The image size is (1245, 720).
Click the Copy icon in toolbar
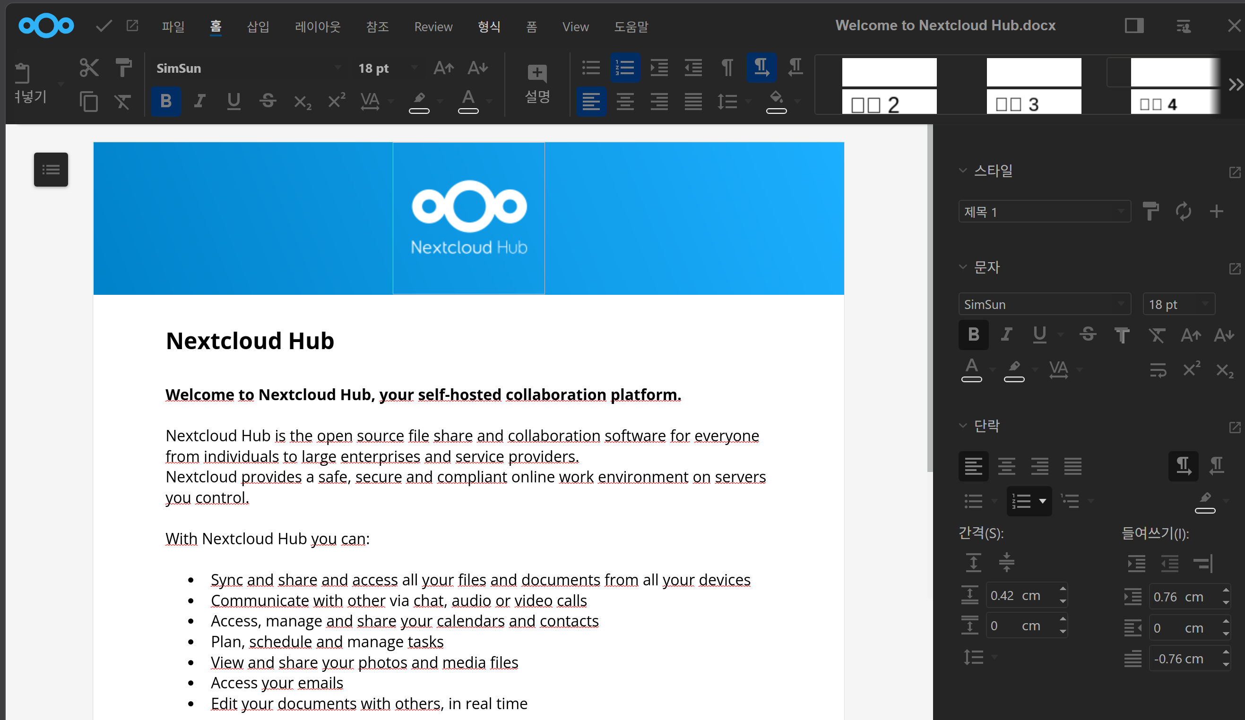[89, 101]
